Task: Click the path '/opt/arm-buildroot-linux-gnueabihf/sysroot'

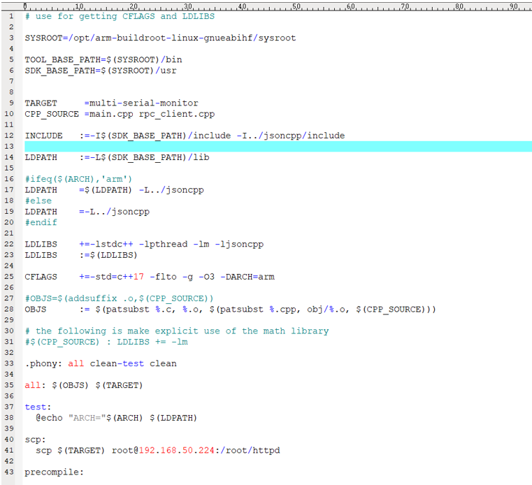Action: tap(182, 38)
